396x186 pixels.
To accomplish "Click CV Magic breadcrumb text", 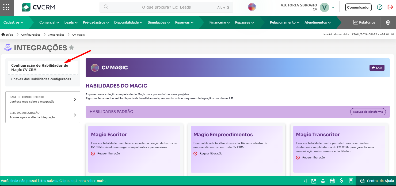I will click(78, 35).
